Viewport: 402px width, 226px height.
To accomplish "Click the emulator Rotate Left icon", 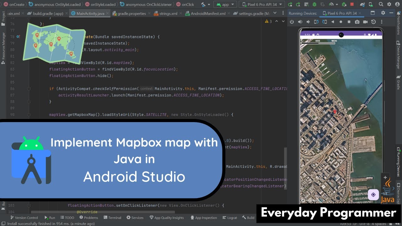I will [316, 22].
